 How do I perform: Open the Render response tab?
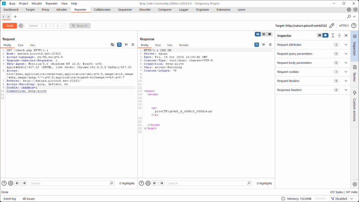[x=184, y=45]
